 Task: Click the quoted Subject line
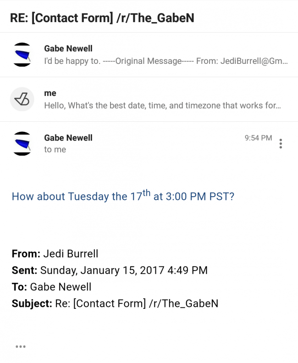point(115,304)
